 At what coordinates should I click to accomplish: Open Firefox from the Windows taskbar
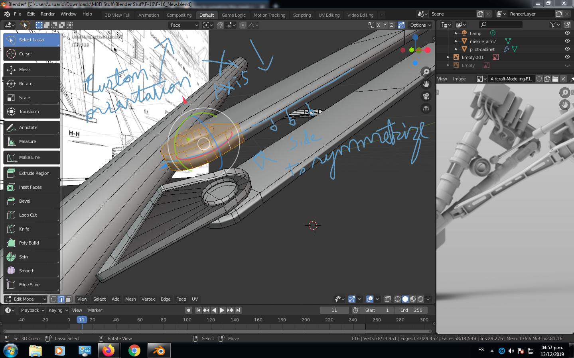point(108,350)
